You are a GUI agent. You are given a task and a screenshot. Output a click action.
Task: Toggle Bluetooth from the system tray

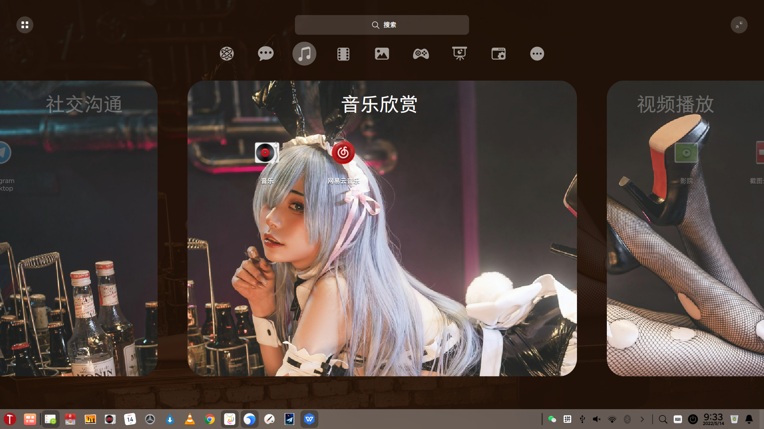point(627,419)
